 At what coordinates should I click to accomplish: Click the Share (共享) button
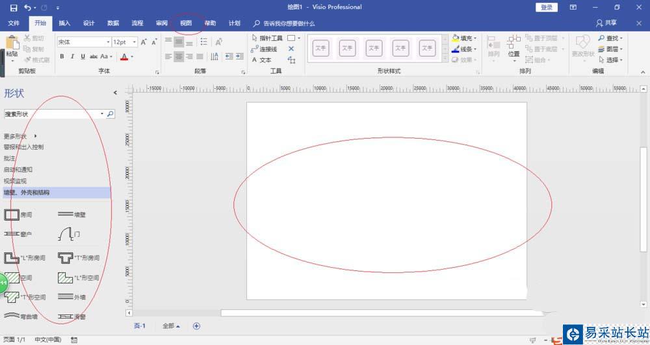pyautogui.click(x=607, y=23)
